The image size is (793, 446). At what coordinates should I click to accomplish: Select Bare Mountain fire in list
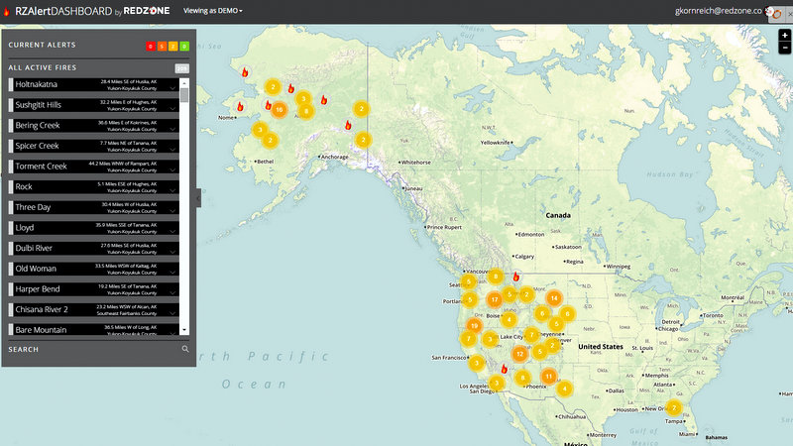click(x=93, y=329)
